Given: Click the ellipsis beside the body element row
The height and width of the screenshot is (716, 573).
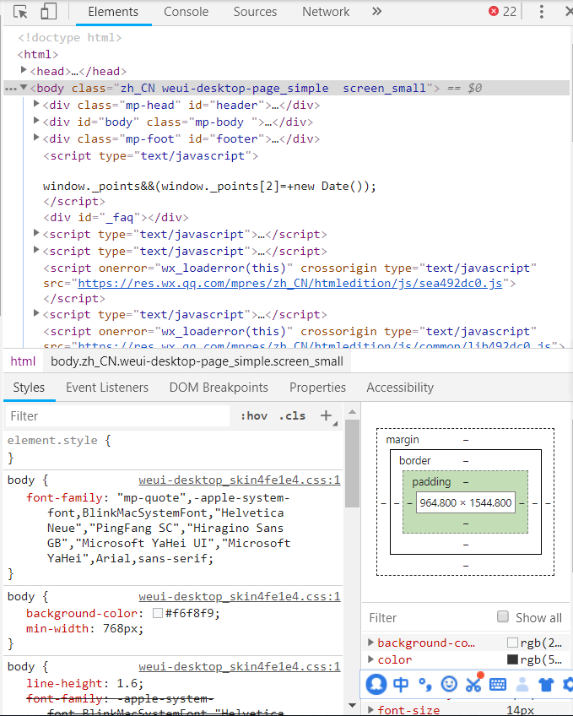Looking at the screenshot, I should 10,89.
